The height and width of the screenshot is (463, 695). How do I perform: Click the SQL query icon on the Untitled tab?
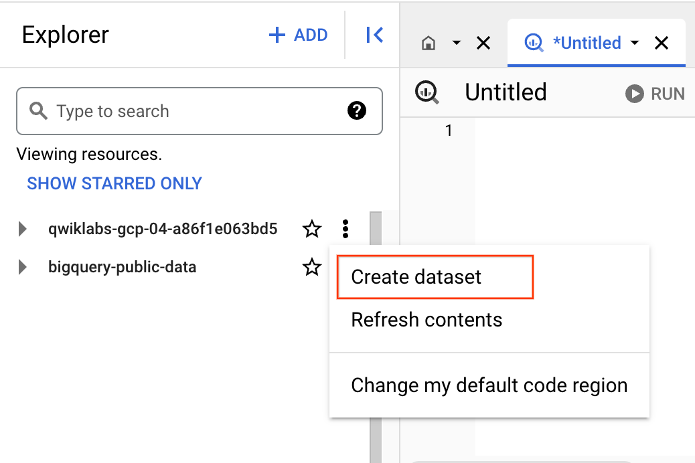(x=534, y=42)
